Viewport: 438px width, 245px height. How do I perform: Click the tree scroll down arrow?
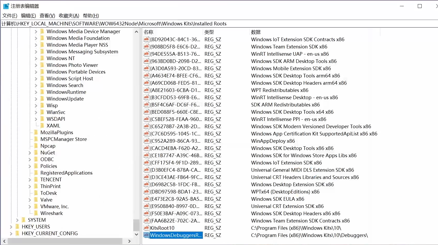point(136,234)
